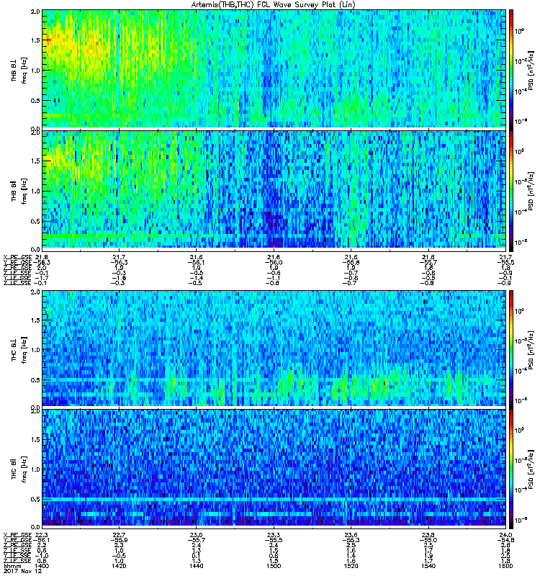Click the 1440 time tick label
The height and width of the screenshot is (576, 540).
click(196, 566)
